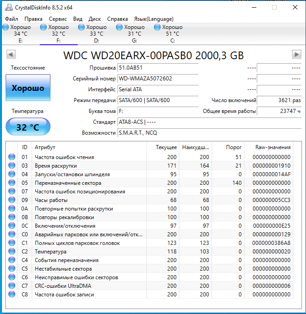Go to previous disk with left arrow
The height and width of the screenshot is (314, 306).
tap(11, 54)
